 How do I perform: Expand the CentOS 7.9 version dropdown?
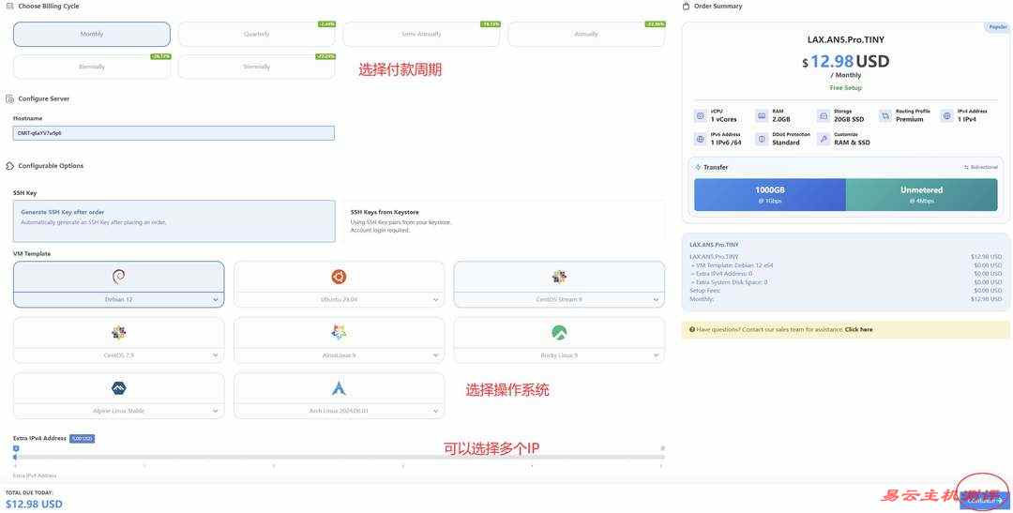(x=119, y=355)
